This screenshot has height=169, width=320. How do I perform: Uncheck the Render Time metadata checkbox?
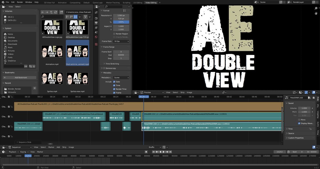[114, 89]
